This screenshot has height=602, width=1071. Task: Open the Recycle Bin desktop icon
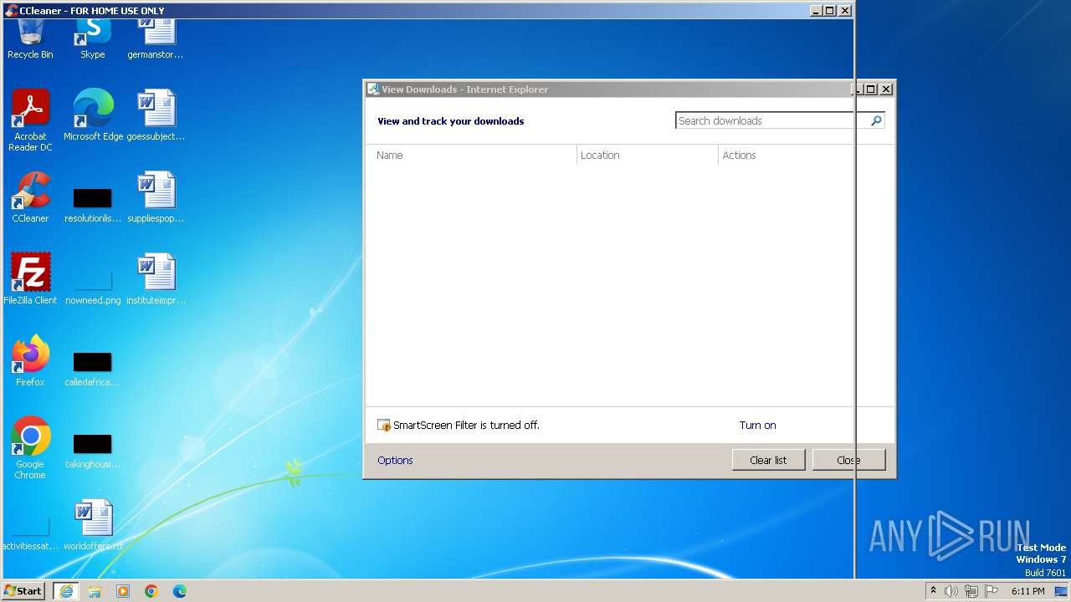coord(30,38)
